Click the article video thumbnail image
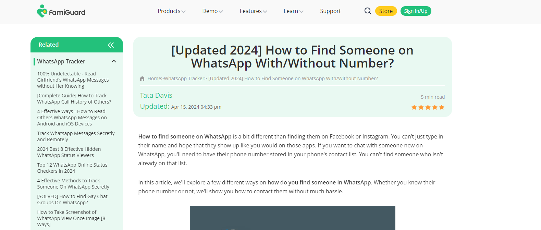541x230 pixels. [292, 218]
